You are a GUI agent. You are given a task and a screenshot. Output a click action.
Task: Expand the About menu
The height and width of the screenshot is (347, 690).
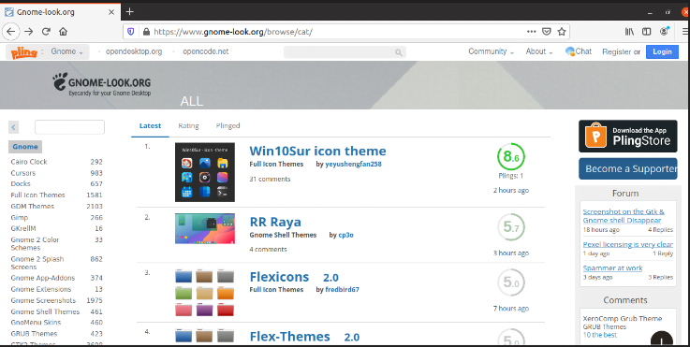[x=539, y=51]
